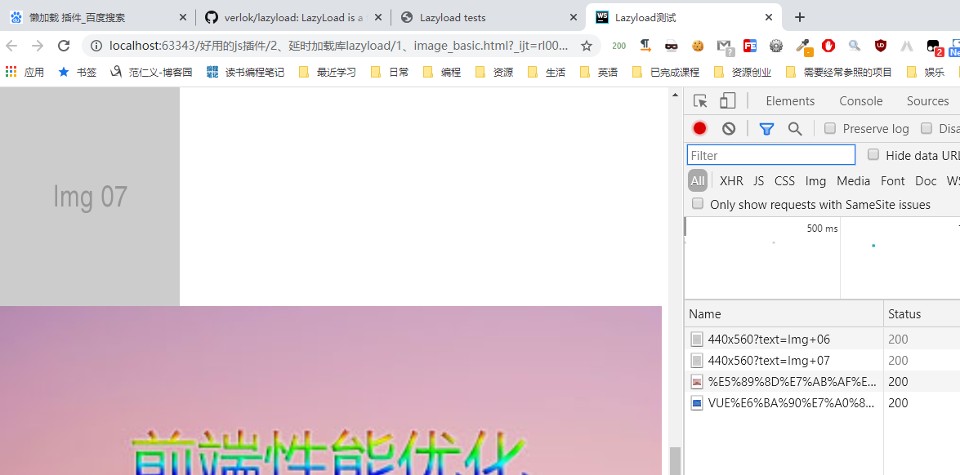Enable the Preserve log checkbox
The width and height of the screenshot is (960, 475).
tap(830, 128)
